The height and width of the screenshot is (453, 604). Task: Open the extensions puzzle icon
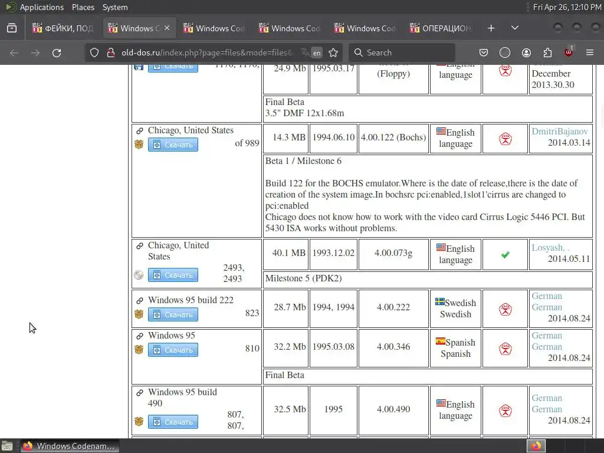(x=547, y=52)
